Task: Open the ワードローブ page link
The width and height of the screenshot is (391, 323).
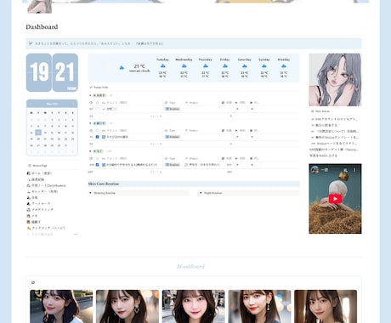Action: click(x=38, y=203)
